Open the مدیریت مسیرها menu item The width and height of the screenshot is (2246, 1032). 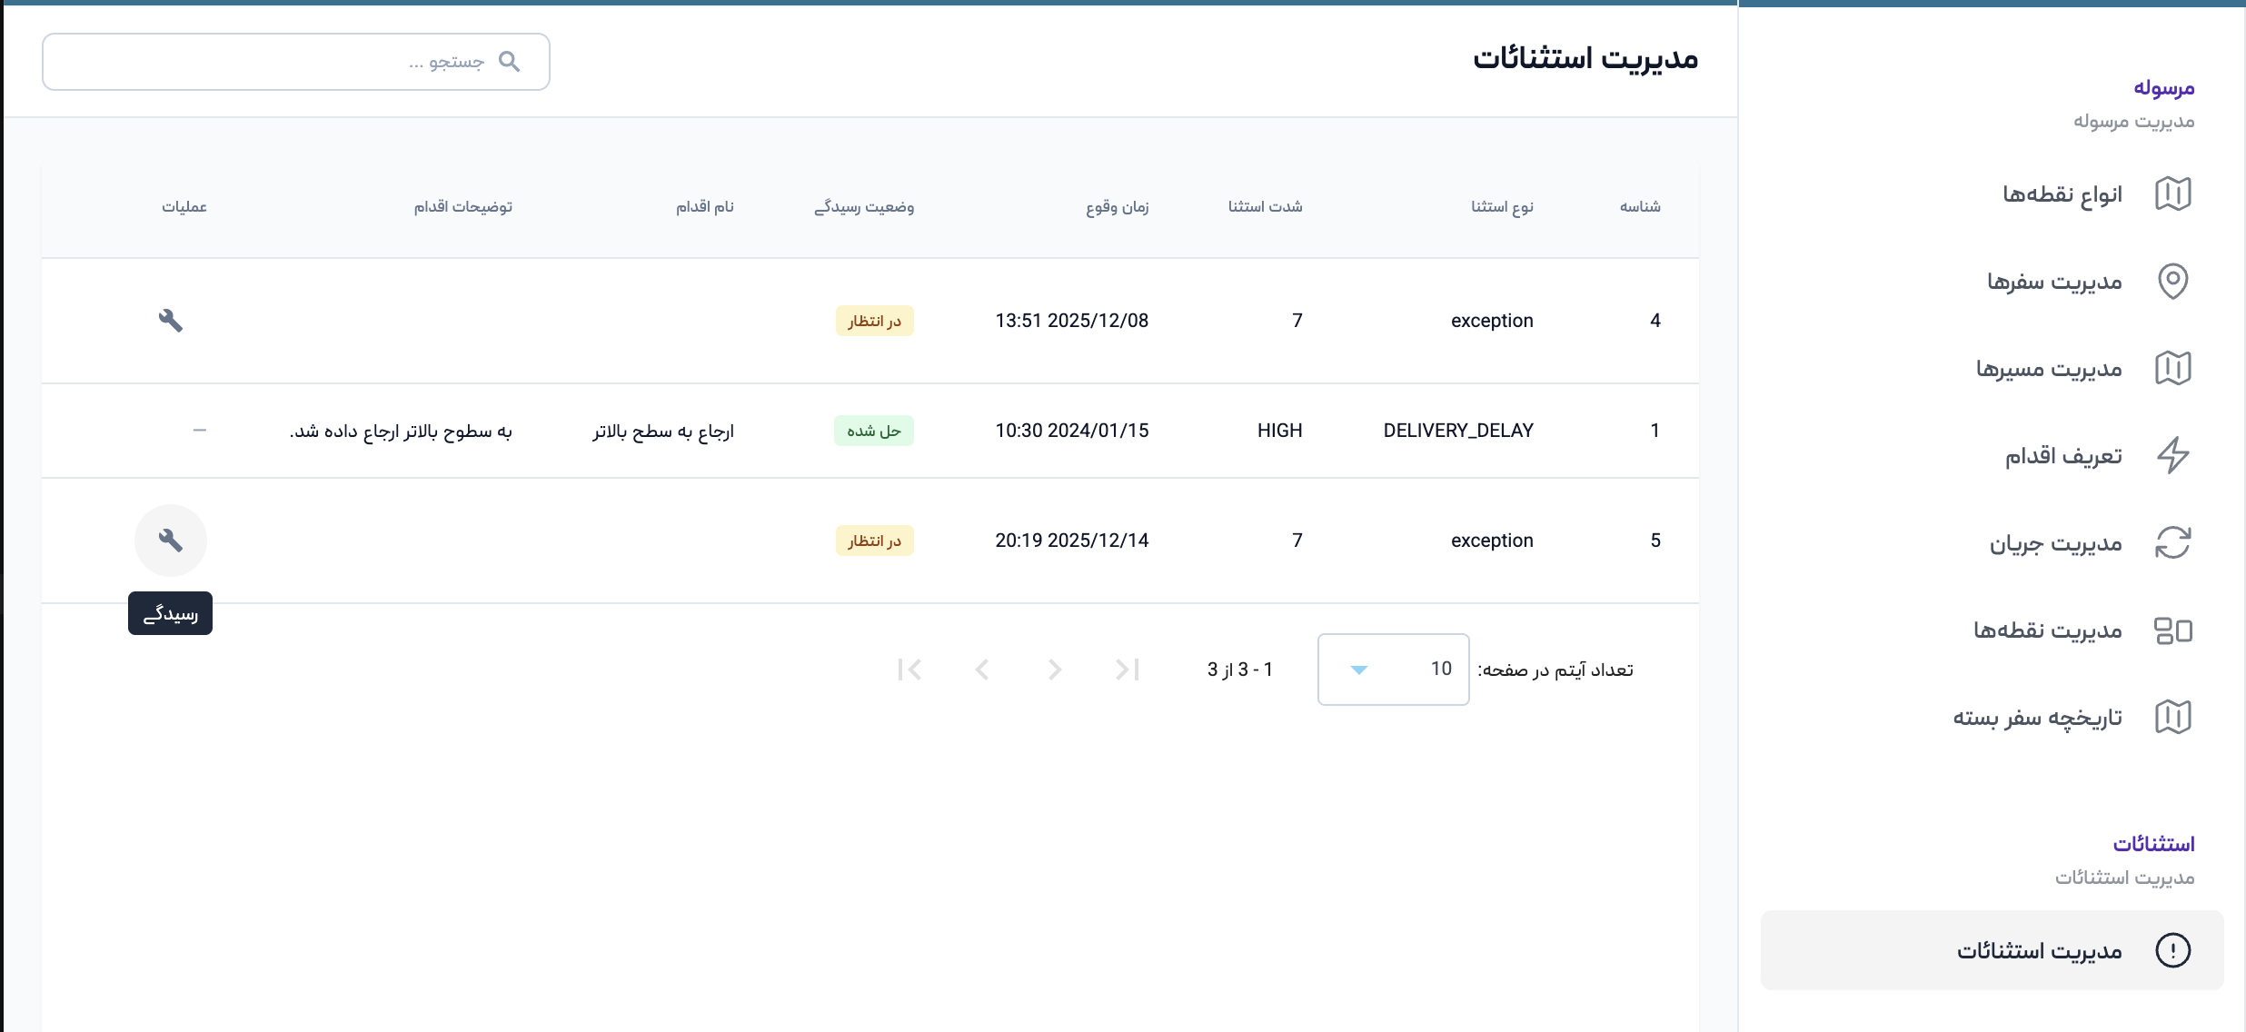(x=2049, y=368)
